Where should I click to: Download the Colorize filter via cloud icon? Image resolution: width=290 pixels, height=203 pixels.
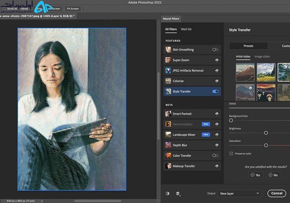217,81
